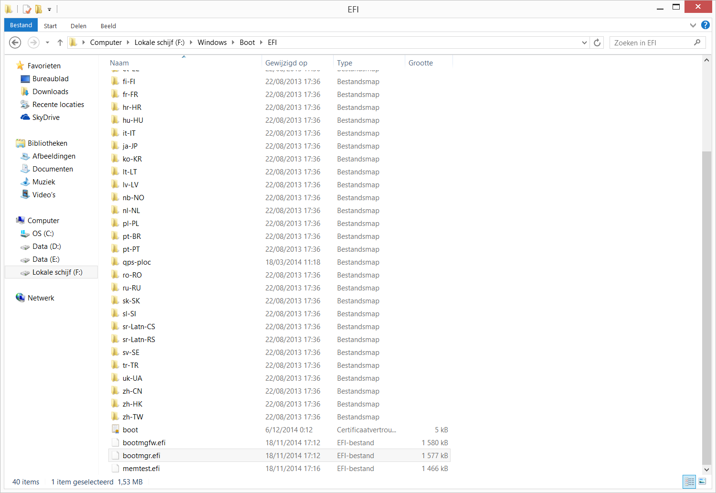The height and width of the screenshot is (493, 716).
Task: Click the Properties icon in title bar
Action: point(27,9)
